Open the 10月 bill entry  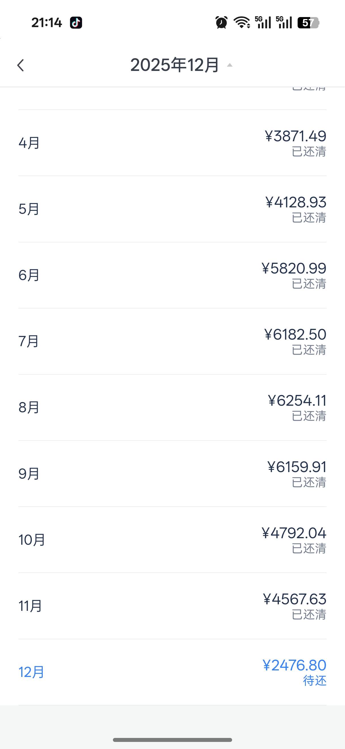[172, 540]
